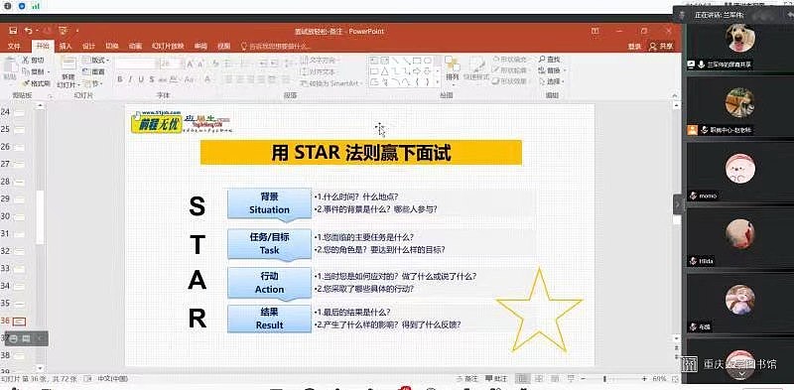The image size is (794, 390).
Task: Open the Layout (版式) dropdown
Action: point(95,61)
